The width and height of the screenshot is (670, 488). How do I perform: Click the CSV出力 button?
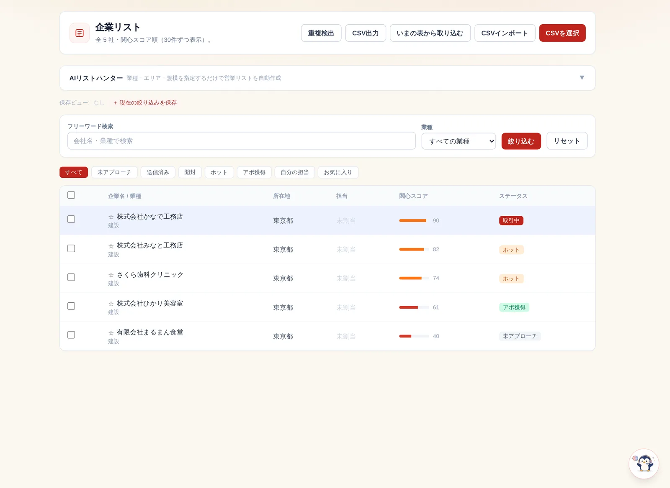click(x=366, y=33)
